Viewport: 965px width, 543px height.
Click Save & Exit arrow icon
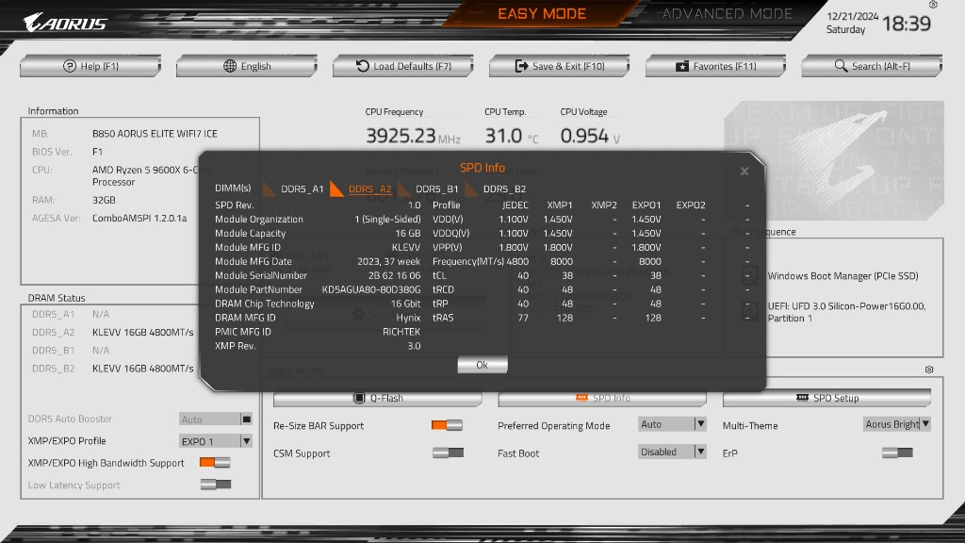(521, 66)
